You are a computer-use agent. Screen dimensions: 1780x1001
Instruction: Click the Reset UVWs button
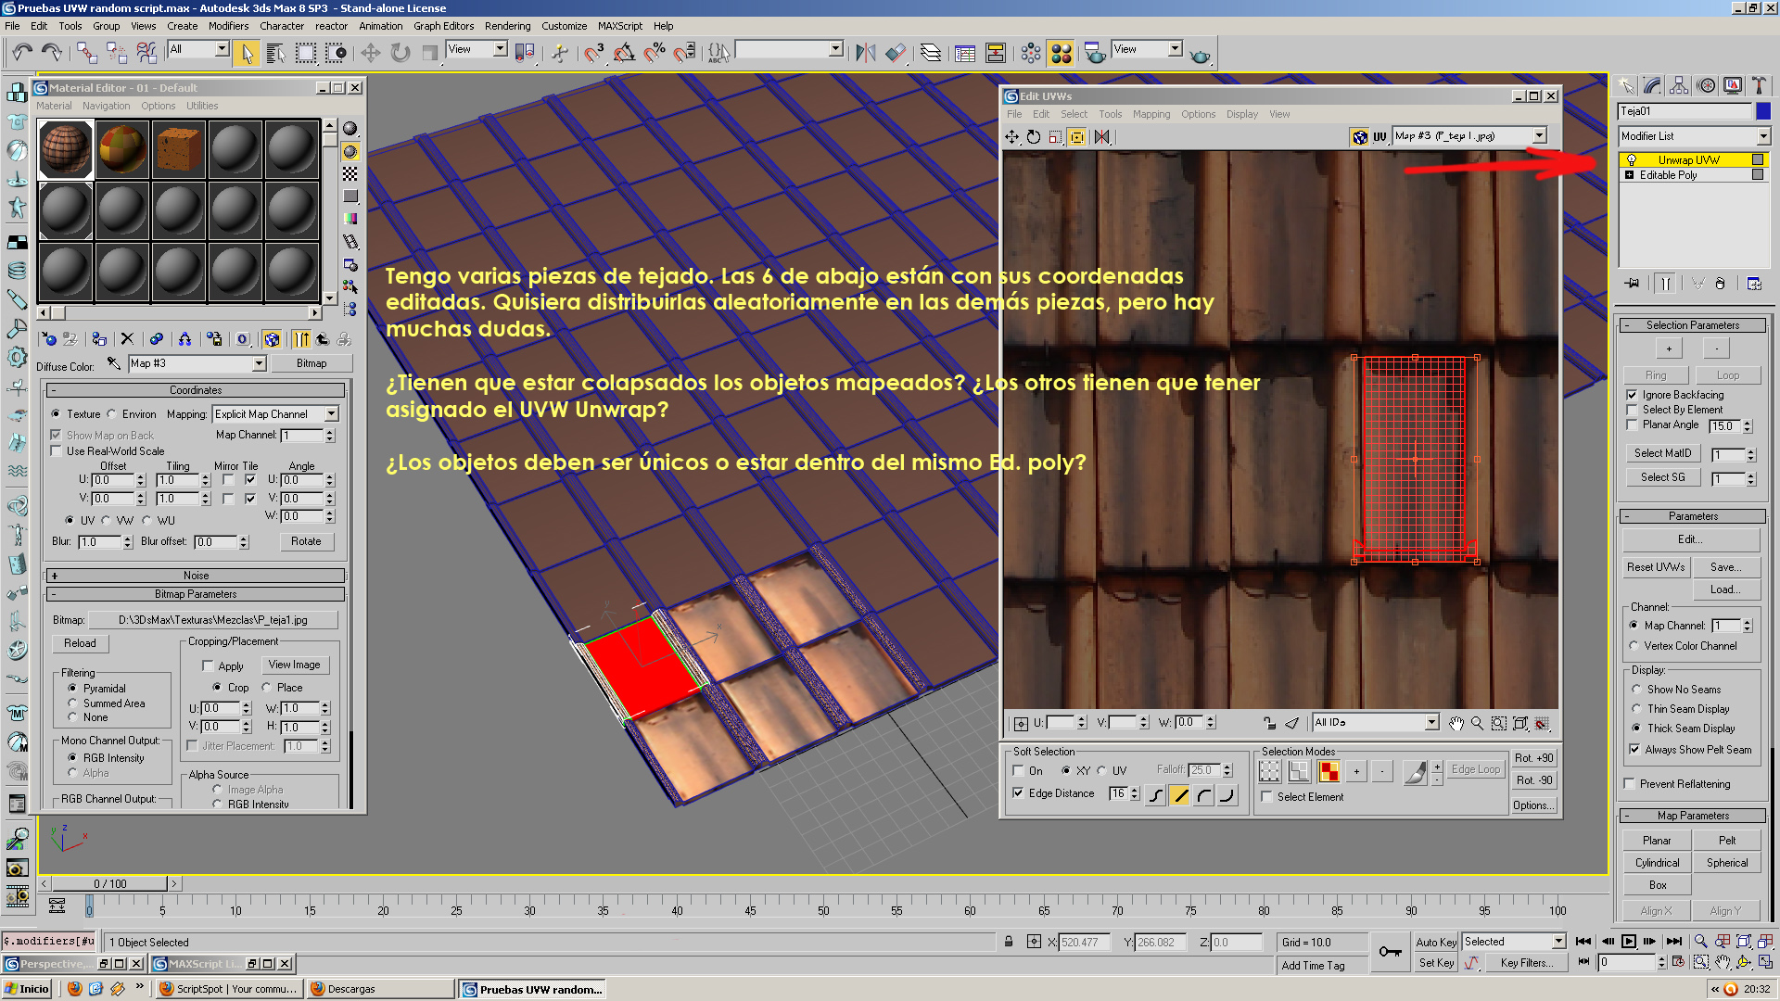(1656, 567)
